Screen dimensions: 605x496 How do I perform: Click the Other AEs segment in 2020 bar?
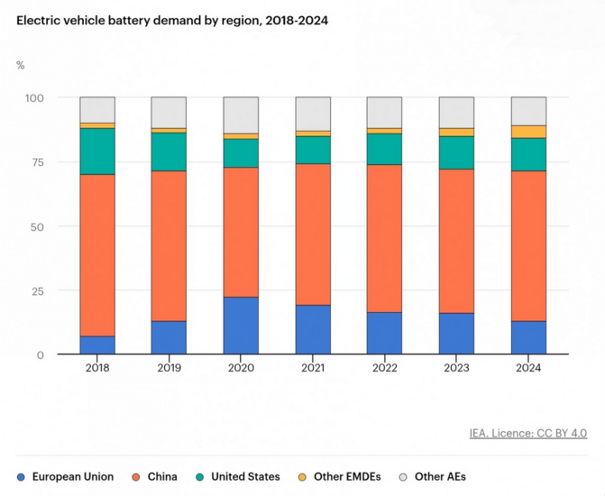click(x=241, y=115)
